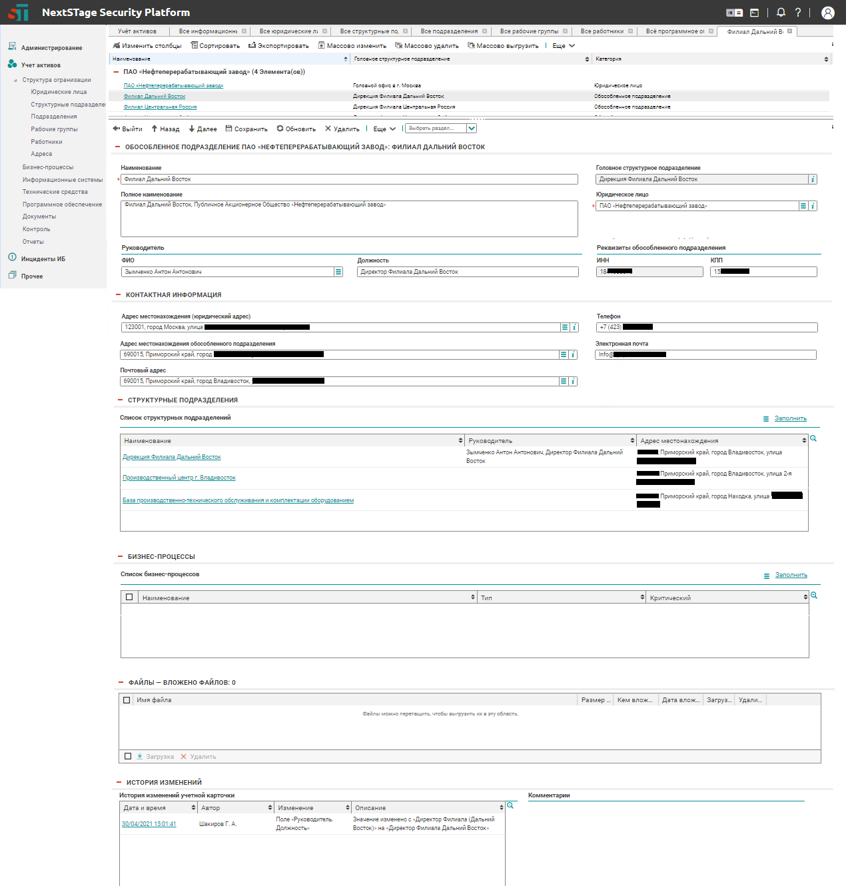The width and height of the screenshot is (846, 886).
Task: Toggle select-all checkbox in business processes table
Action: 129,598
